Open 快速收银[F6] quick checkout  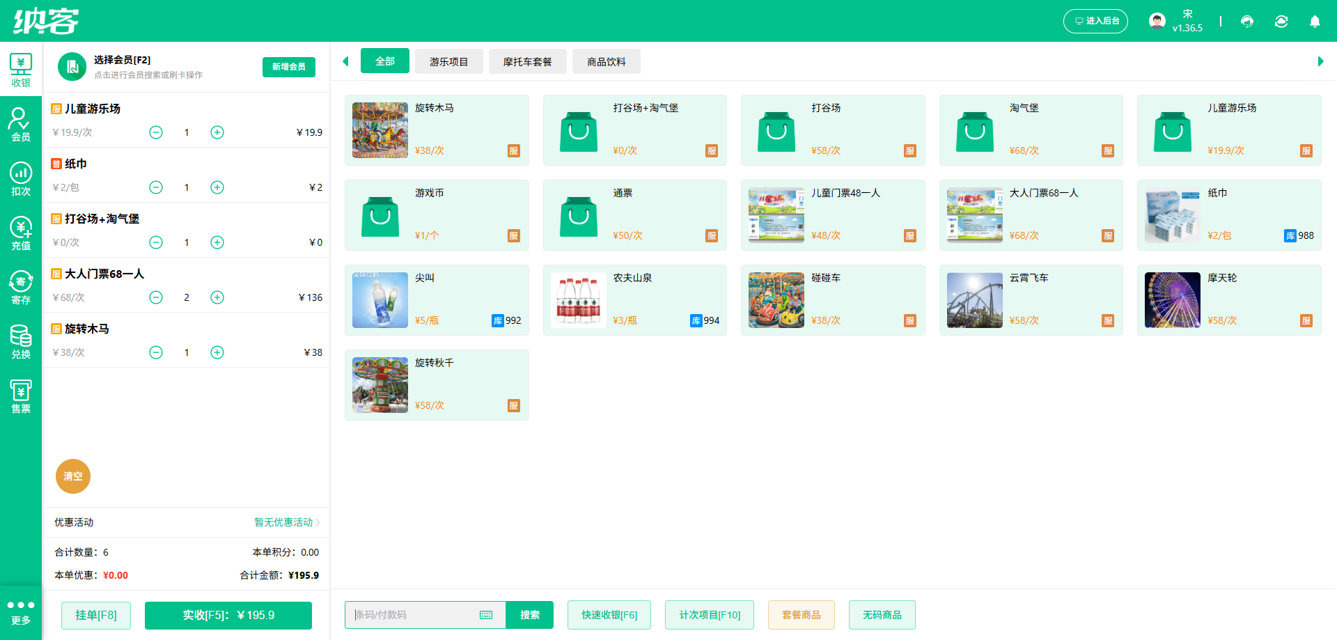[609, 615]
